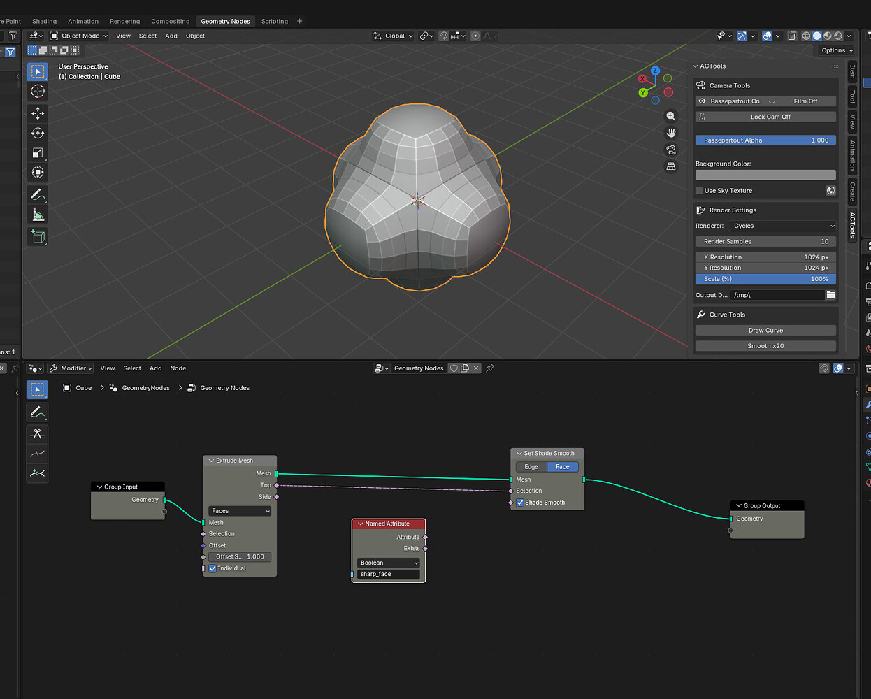Activate the Measure tool

click(38, 215)
